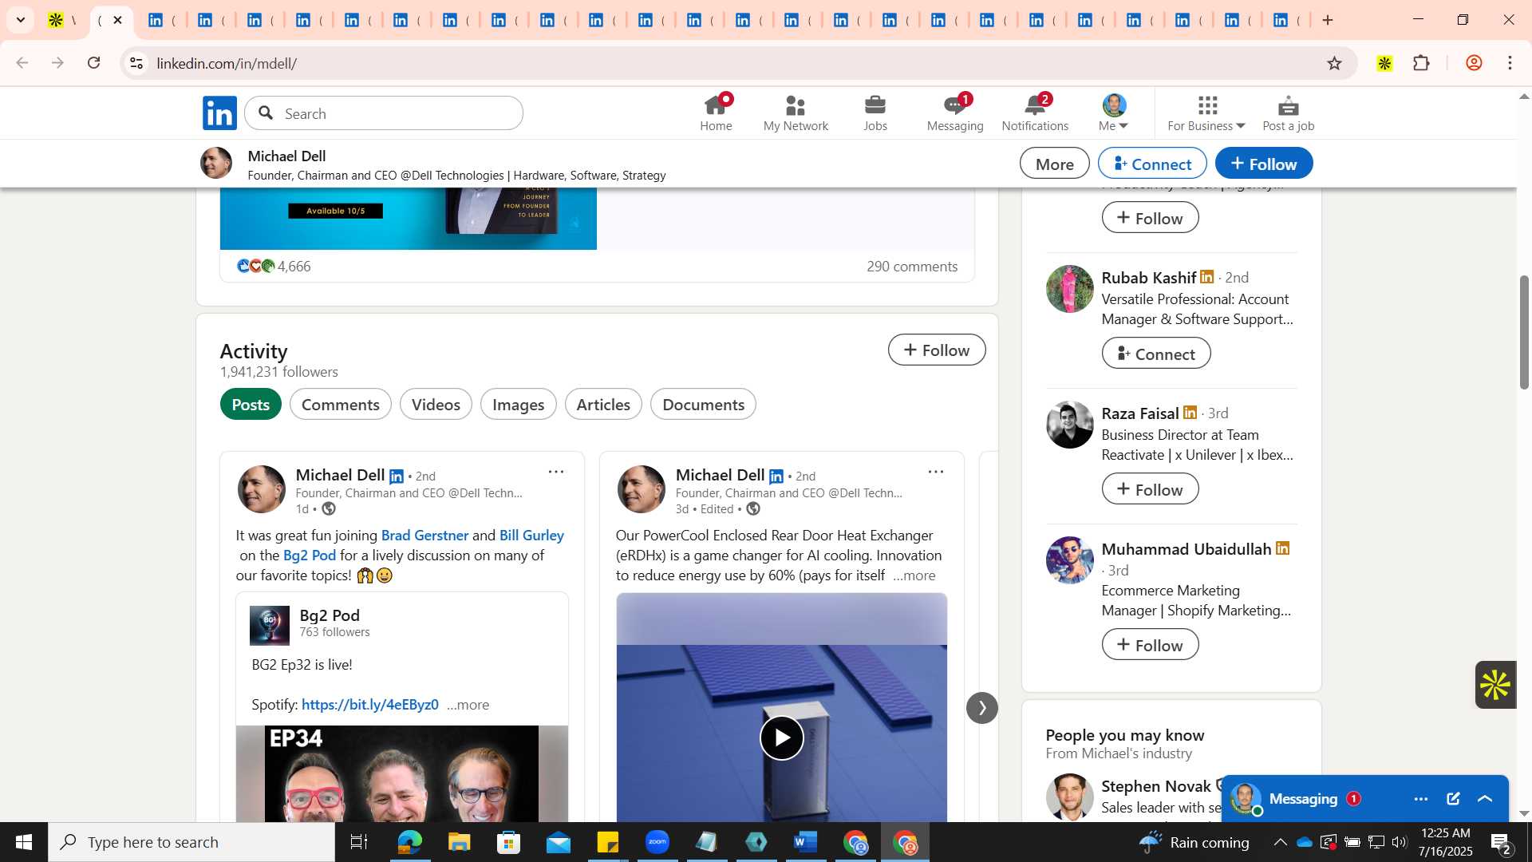Image resolution: width=1532 pixels, height=862 pixels.
Task: Follow Muhammad Ubaidullah
Action: 1150,645
